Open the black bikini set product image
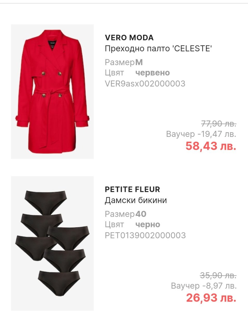 point(52,243)
